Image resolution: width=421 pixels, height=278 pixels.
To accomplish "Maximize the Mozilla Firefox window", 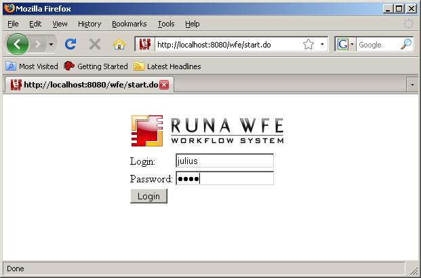I will pos(399,9).
